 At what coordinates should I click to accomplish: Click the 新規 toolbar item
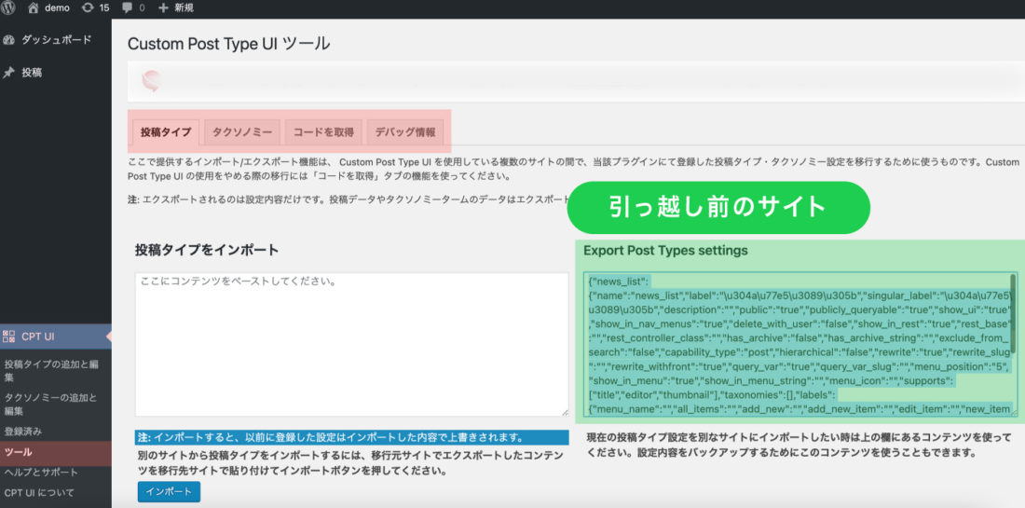(176, 7)
